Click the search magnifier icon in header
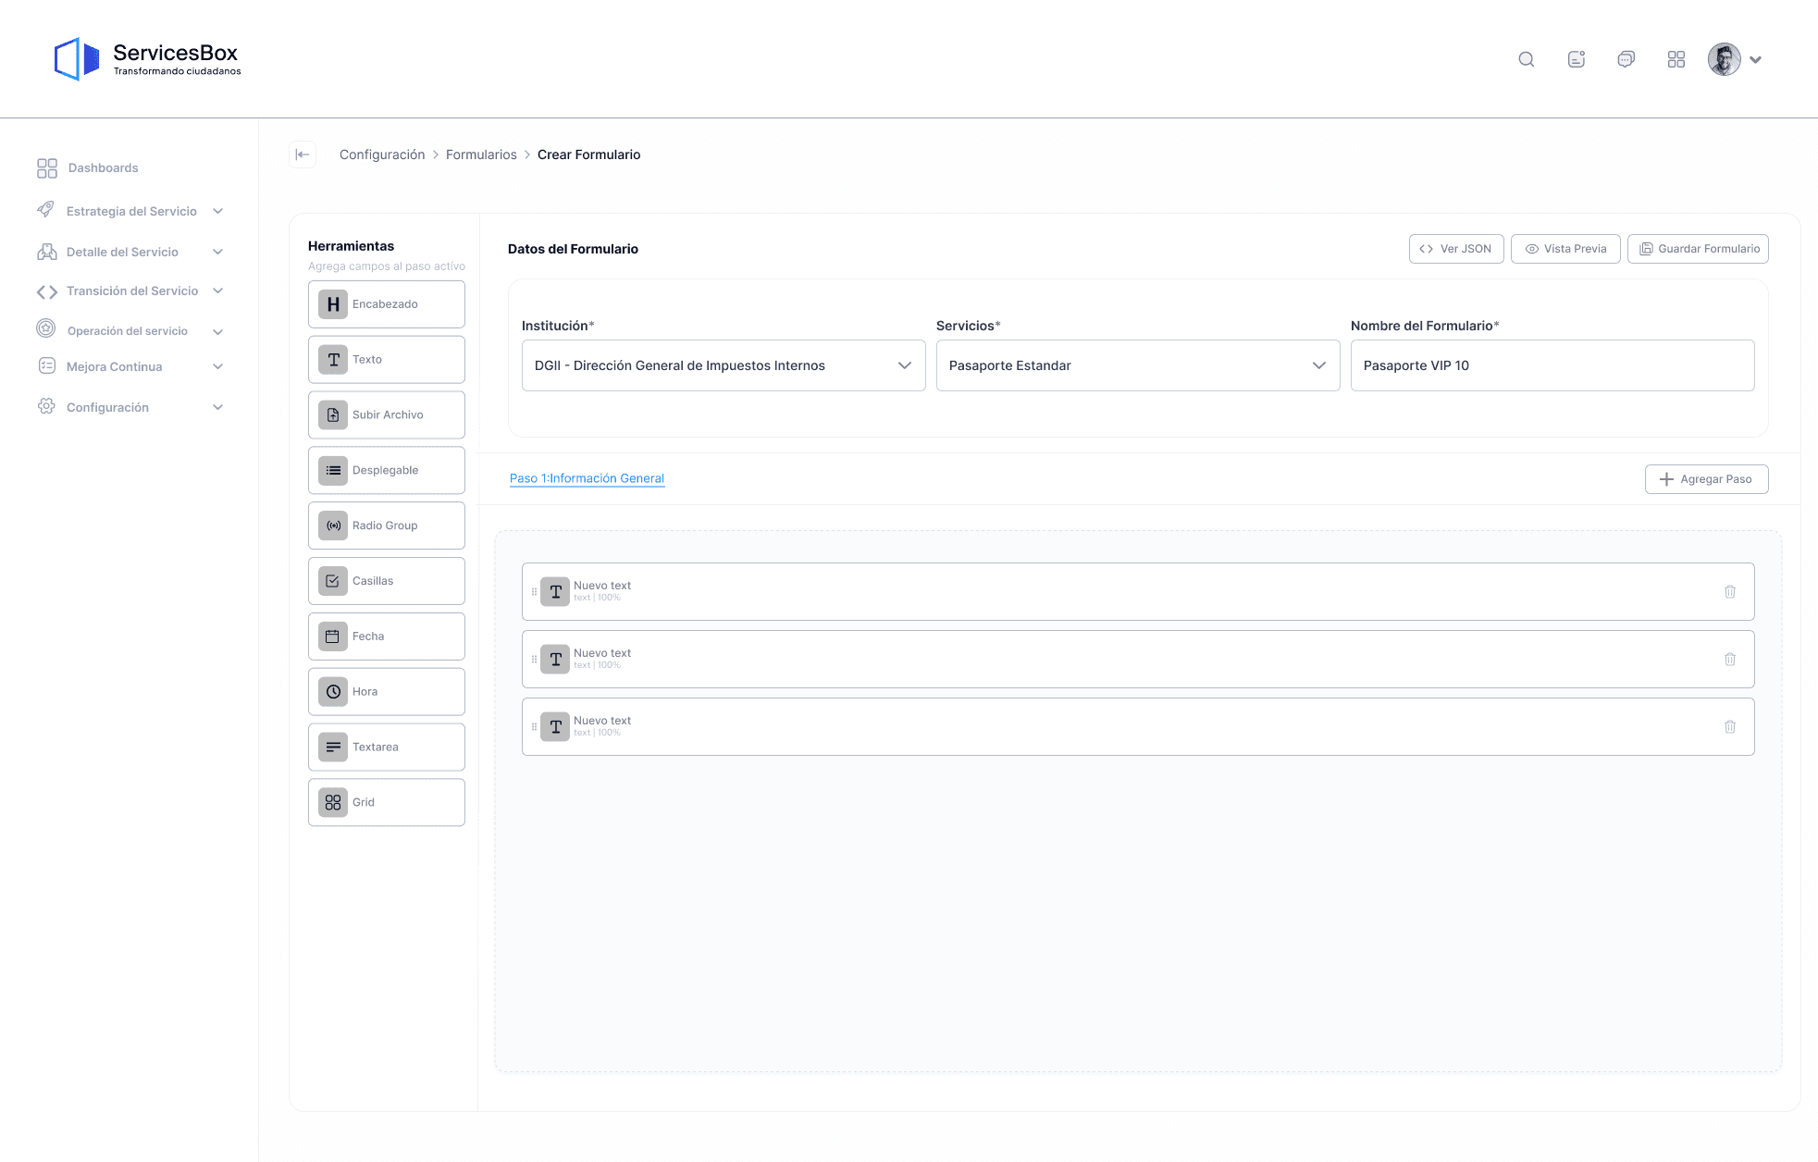This screenshot has width=1818, height=1162. click(x=1527, y=59)
